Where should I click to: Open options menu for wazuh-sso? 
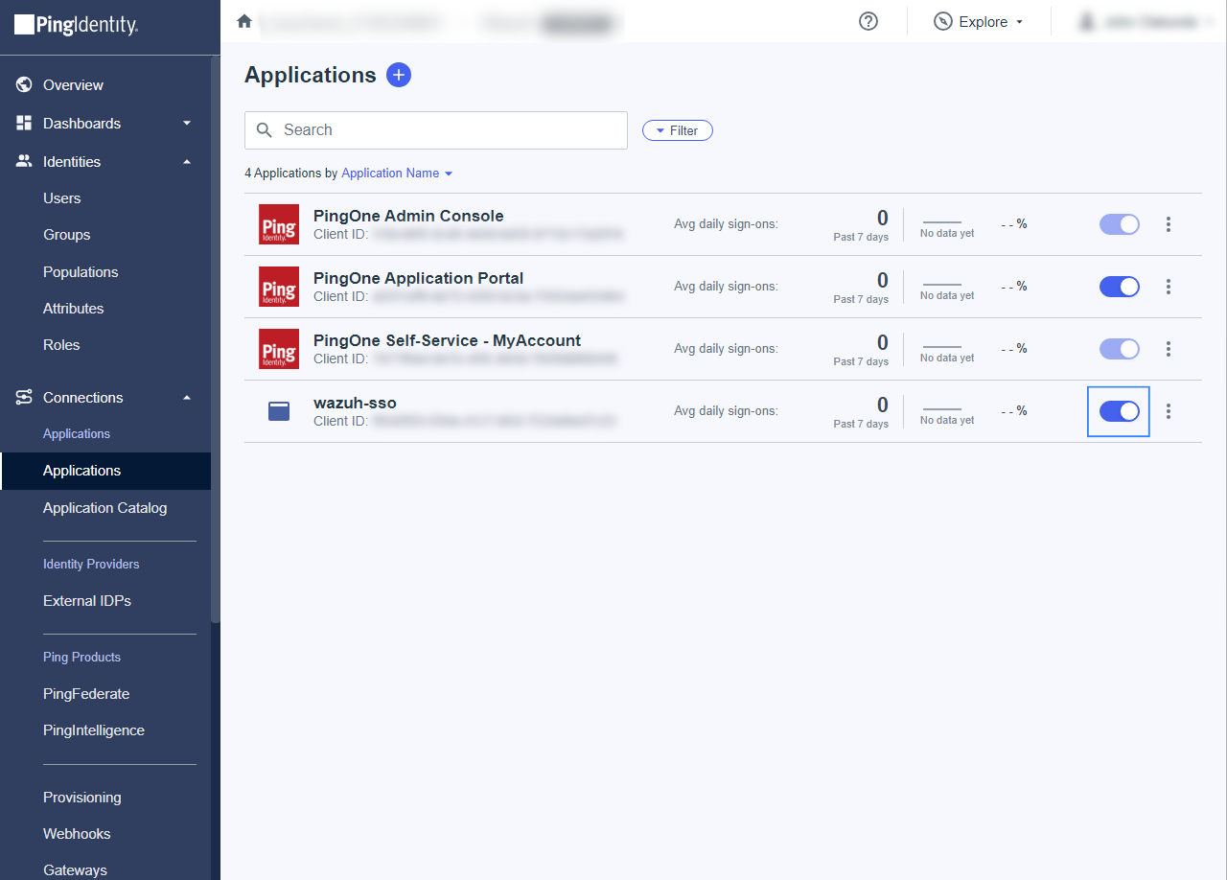pos(1168,411)
